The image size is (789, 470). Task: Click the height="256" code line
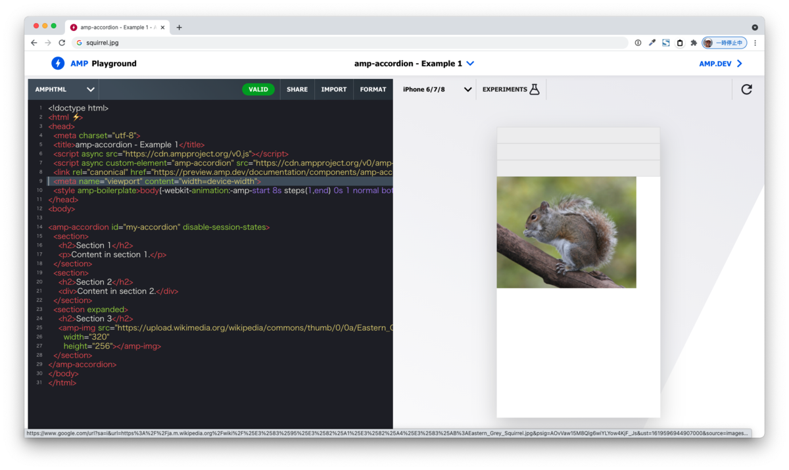coord(112,346)
